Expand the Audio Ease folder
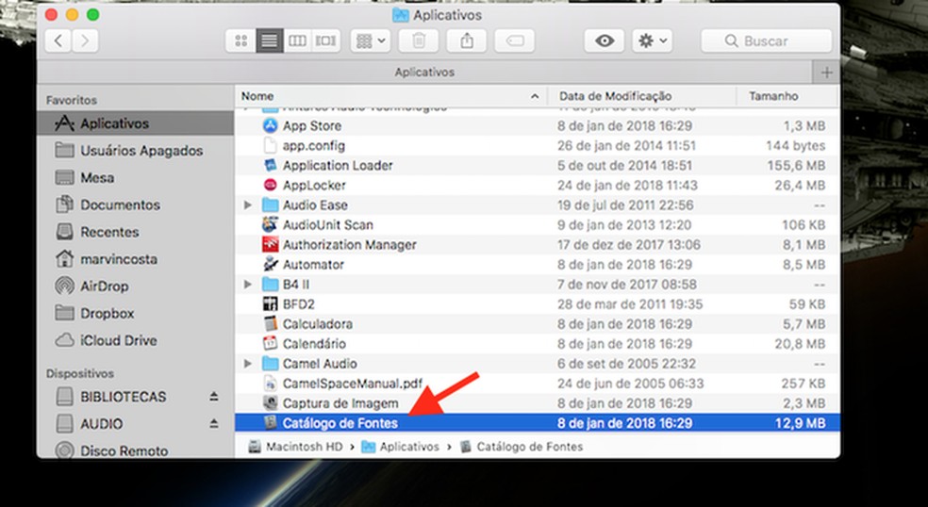Screen dimensions: 928x507 coord(248,205)
